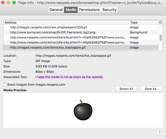The width and height of the screenshot is (166, 139).
Task: Open the column picker icon in table header
Action: click(x=160, y=22)
